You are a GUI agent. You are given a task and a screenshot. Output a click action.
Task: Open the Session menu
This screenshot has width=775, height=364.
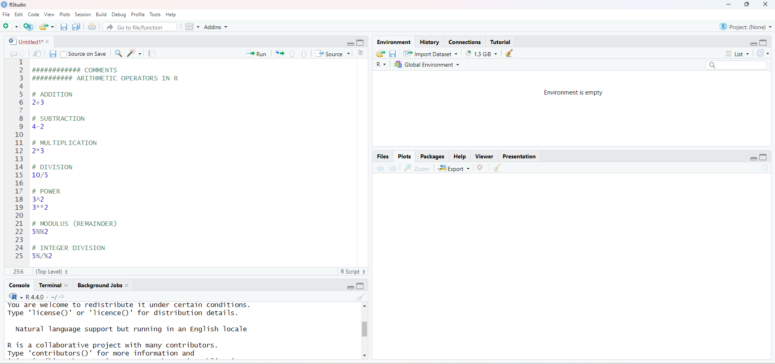click(x=82, y=15)
